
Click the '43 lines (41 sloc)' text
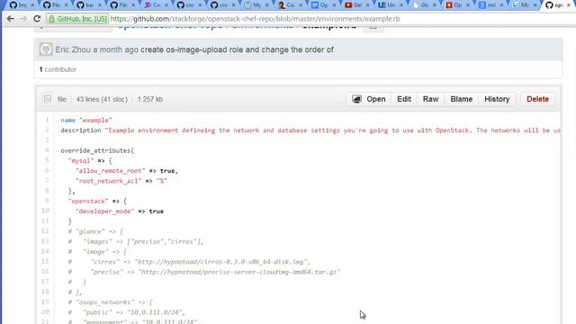pos(102,99)
